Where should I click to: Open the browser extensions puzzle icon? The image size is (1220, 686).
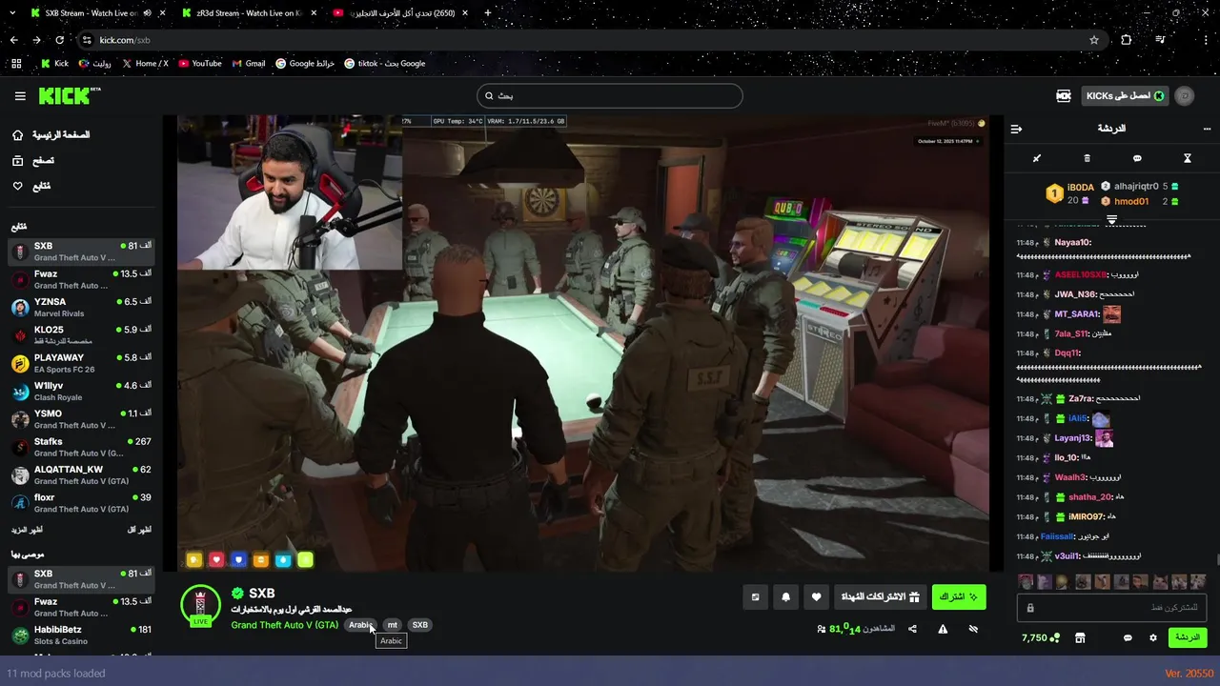pos(1127,40)
